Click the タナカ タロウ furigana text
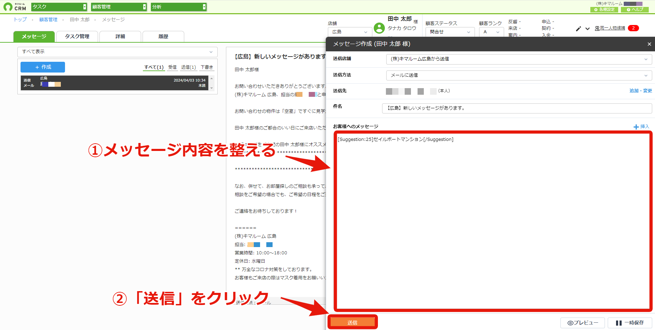 (402, 28)
